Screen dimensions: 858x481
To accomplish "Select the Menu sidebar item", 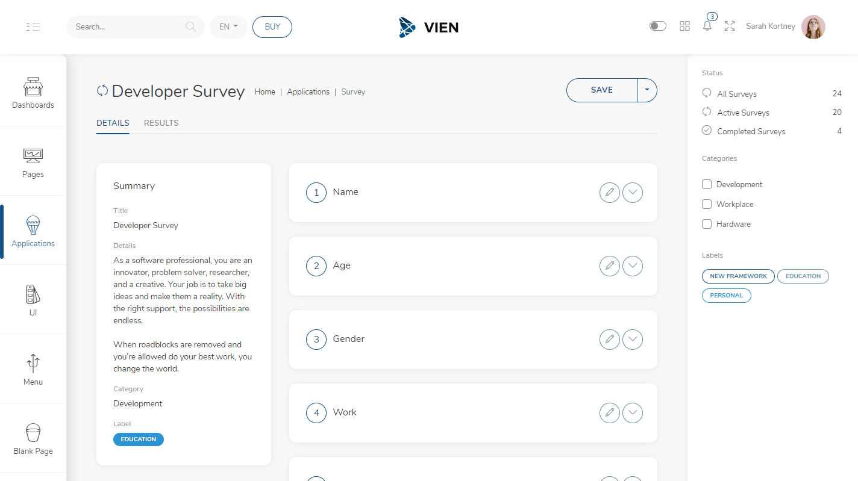I will tap(33, 369).
